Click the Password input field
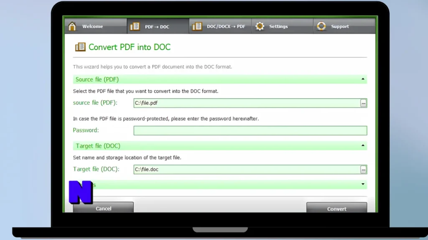Viewport: 428px width, 240px height. [250, 130]
